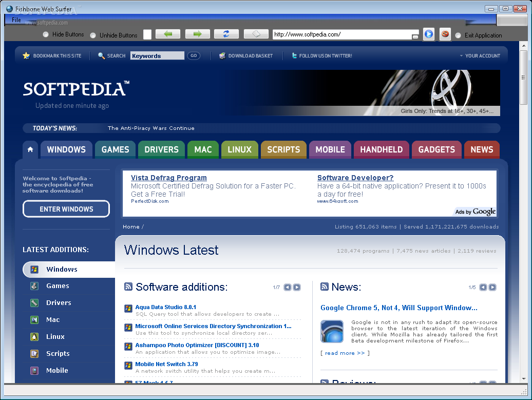This screenshot has height=400, width=532.
Task: Open the GAMES category tab
Action: 116,149
